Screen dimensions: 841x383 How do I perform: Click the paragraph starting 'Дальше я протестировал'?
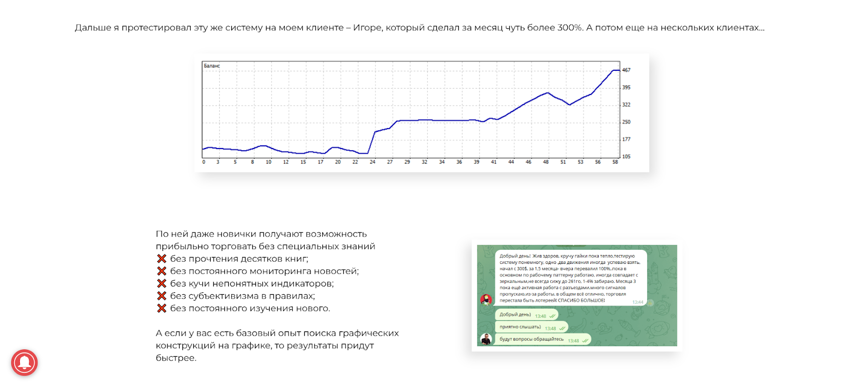point(419,28)
